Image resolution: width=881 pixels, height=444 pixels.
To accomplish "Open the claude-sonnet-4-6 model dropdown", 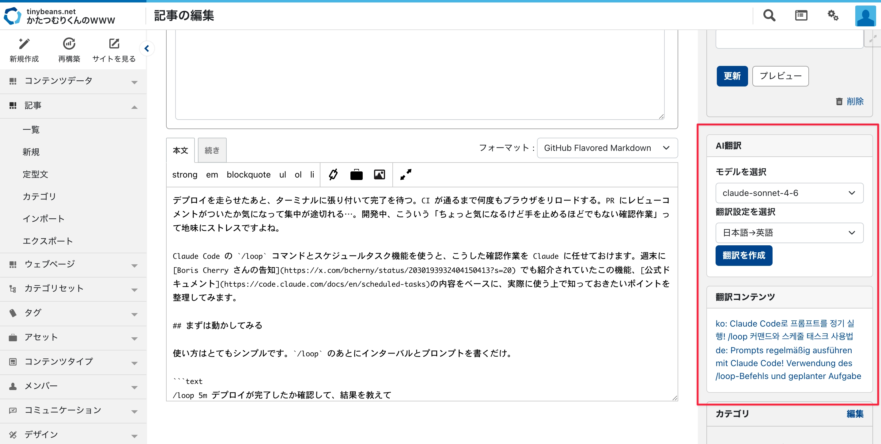I will (x=789, y=193).
